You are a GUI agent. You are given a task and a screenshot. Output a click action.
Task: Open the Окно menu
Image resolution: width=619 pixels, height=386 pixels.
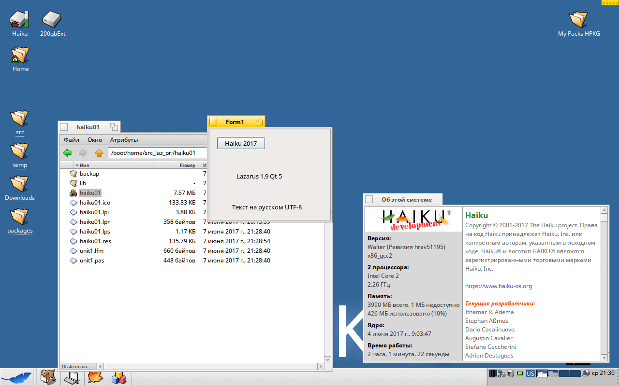(x=95, y=140)
